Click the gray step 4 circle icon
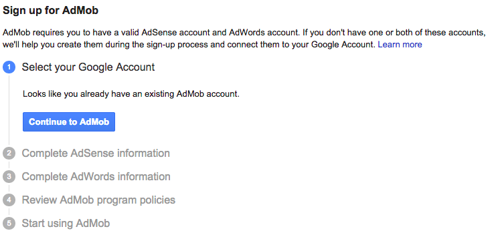 [9, 200]
